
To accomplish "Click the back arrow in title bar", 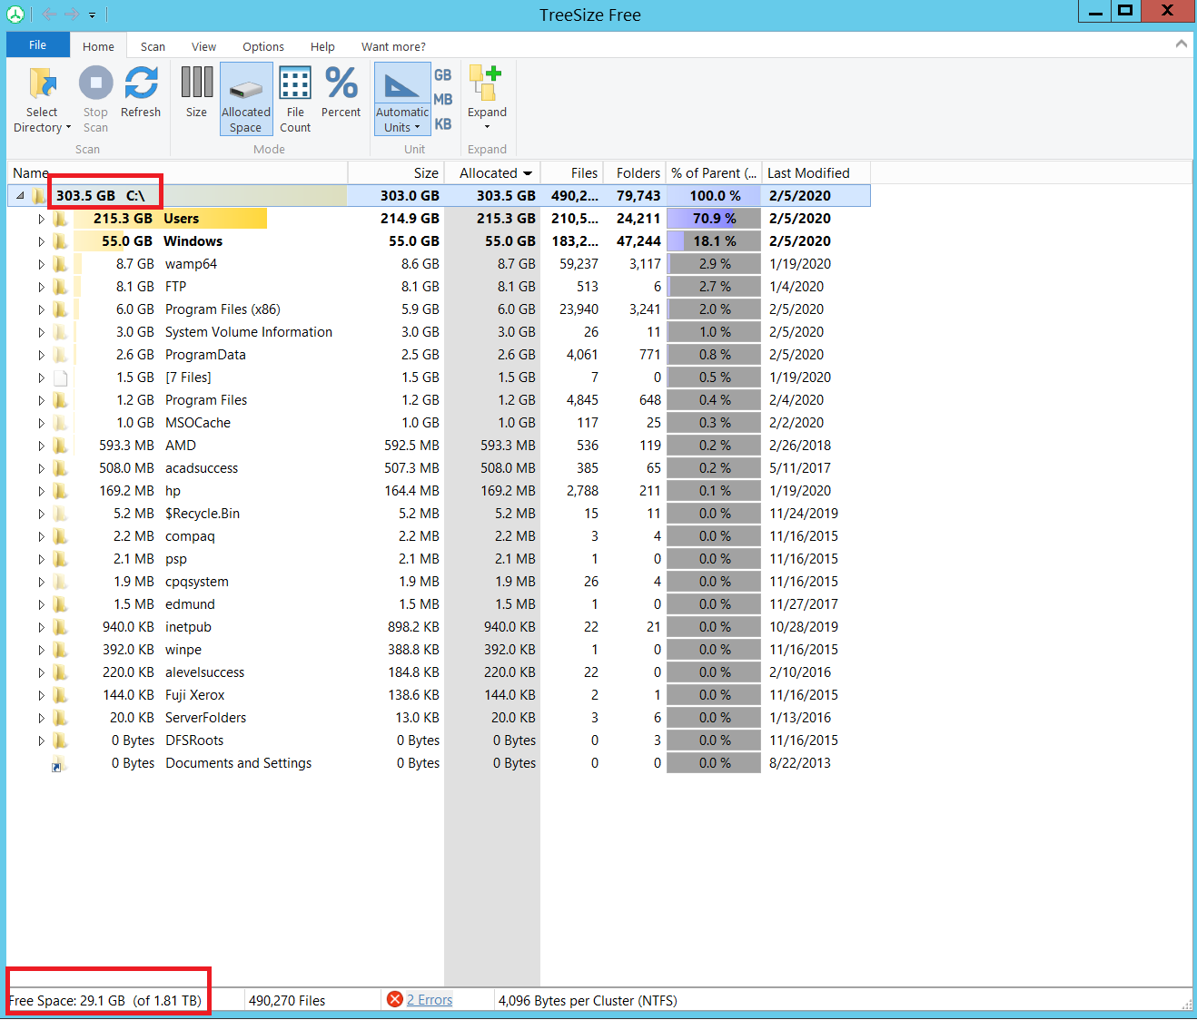I will pyautogui.click(x=49, y=15).
